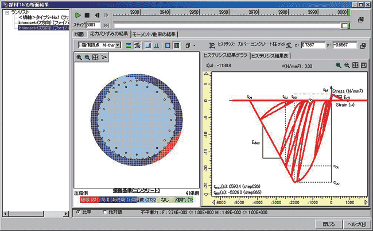This screenshot has width=373, height=231.
Task: Fit the section view to window
Action: pyautogui.click(x=95, y=57)
